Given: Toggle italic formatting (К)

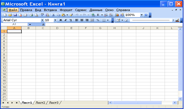Looking at the screenshot, I should (x=65, y=20).
